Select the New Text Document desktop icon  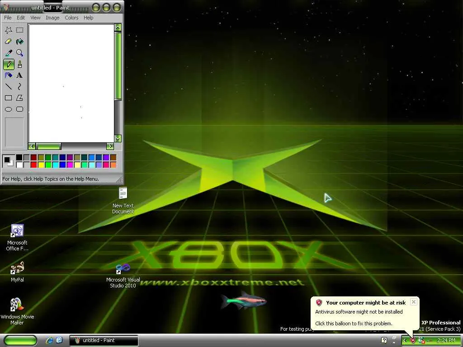(123, 200)
